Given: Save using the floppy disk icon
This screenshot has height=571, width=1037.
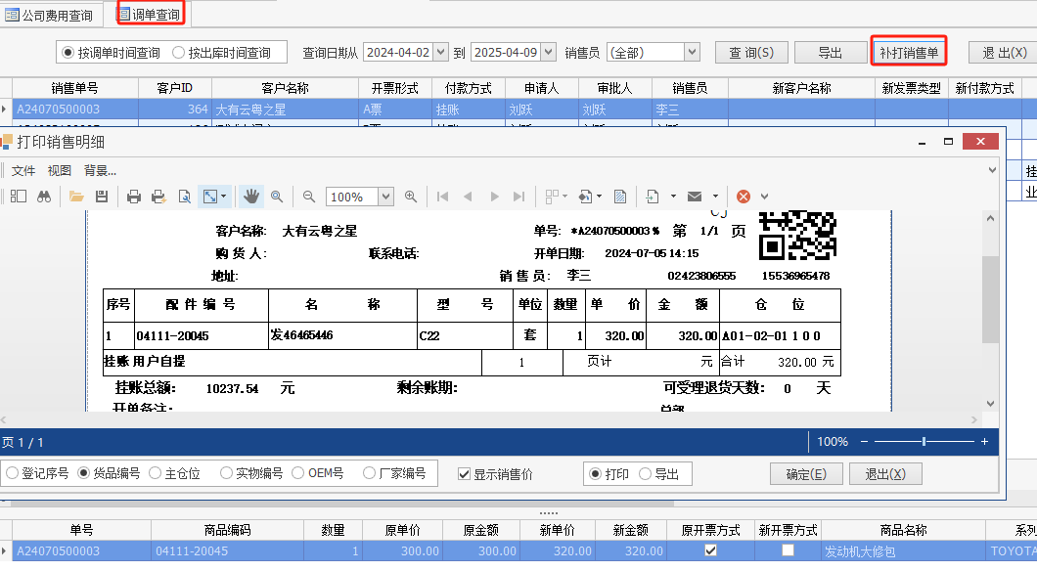Looking at the screenshot, I should (101, 197).
